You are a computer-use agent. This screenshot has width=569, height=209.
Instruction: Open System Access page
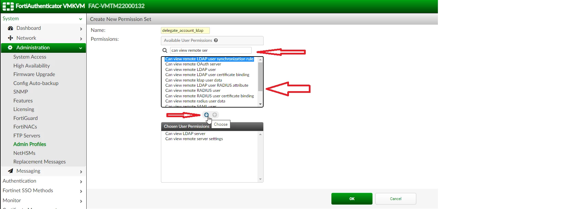click(30, 57)
